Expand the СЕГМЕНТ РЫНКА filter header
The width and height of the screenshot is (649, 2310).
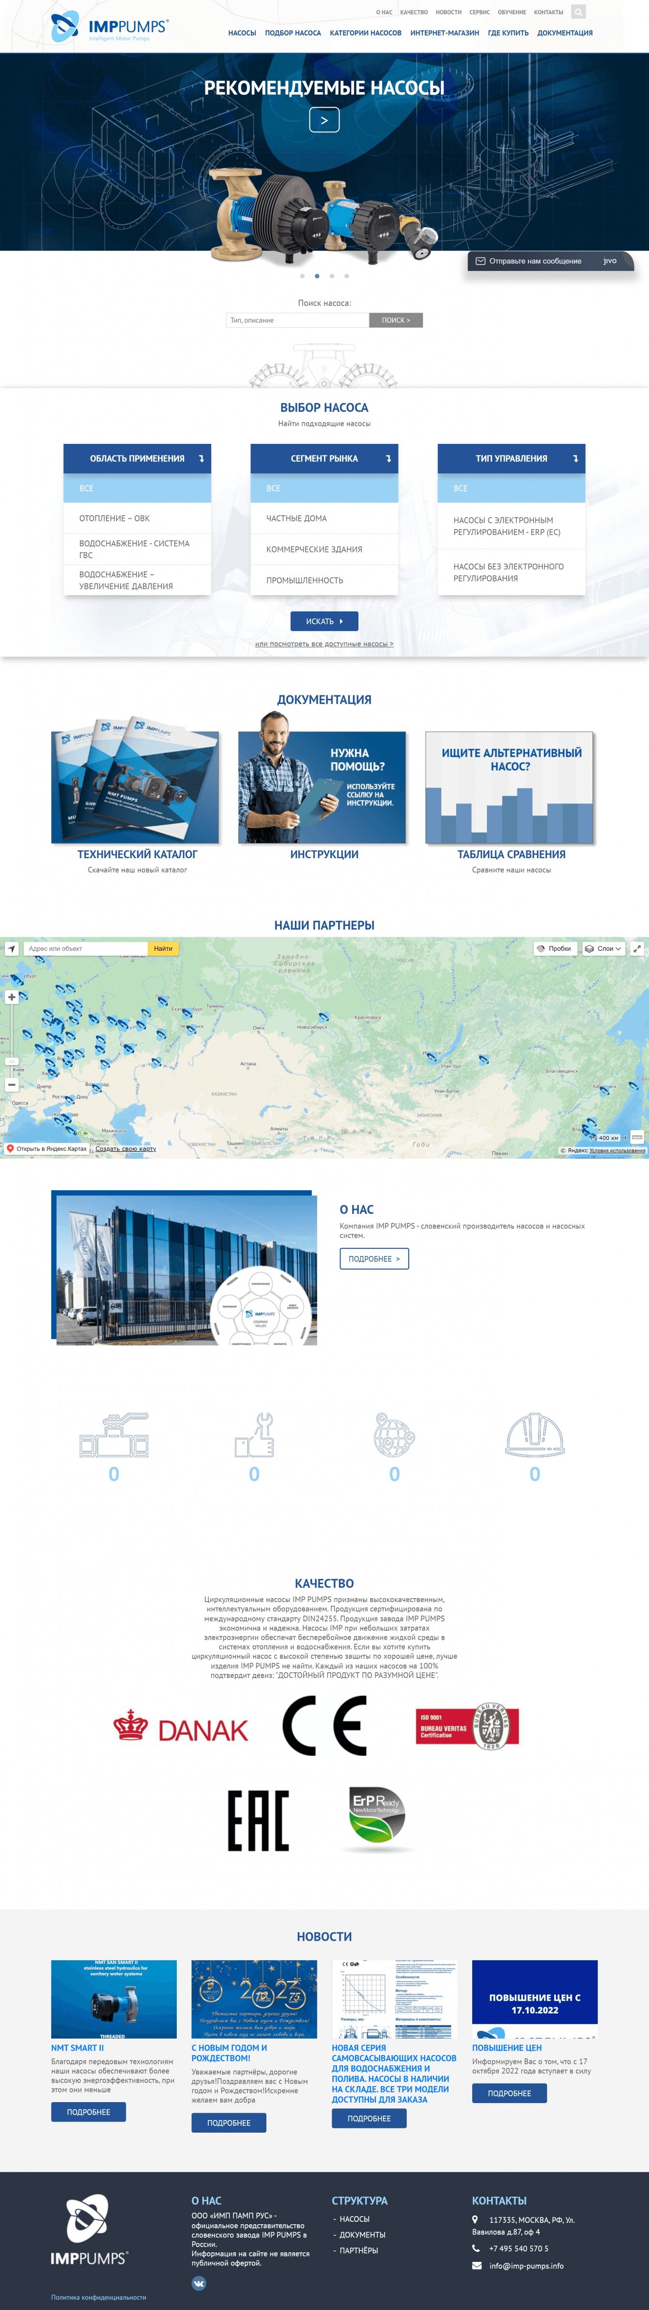324,458
